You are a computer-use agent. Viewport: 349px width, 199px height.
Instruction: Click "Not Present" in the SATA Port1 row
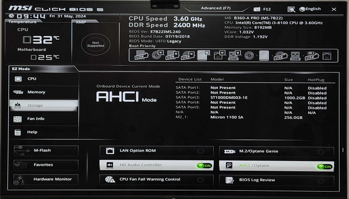(223, 88)
